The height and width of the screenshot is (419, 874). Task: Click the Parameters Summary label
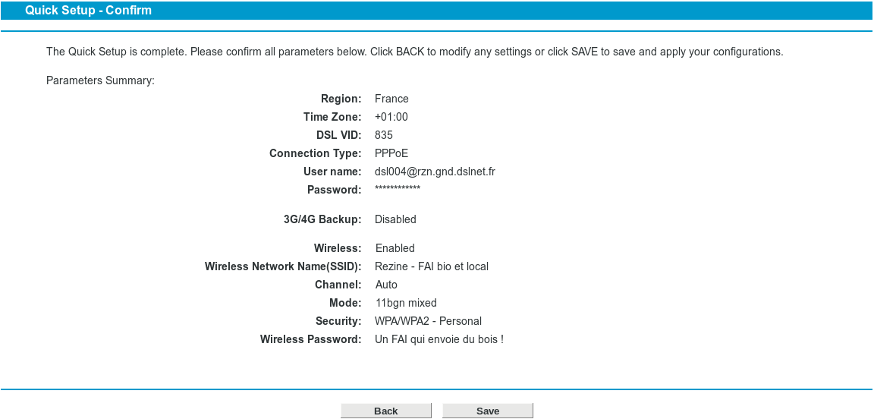100,81
